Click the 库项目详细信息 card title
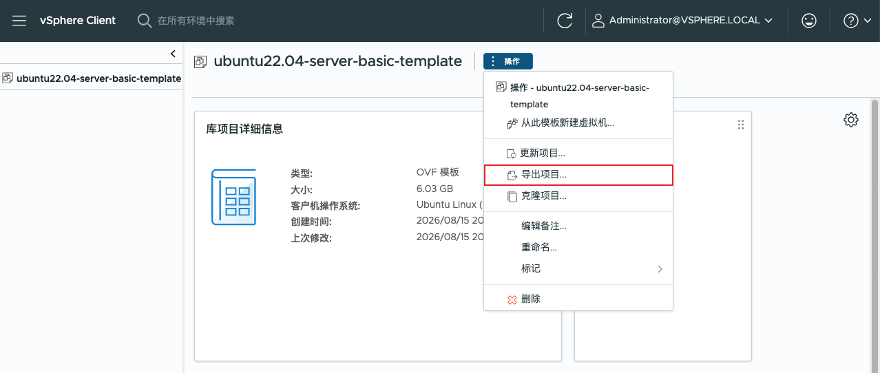Image resolution: width=880 pixels, height=373 pixels. [x=244, y=129]
